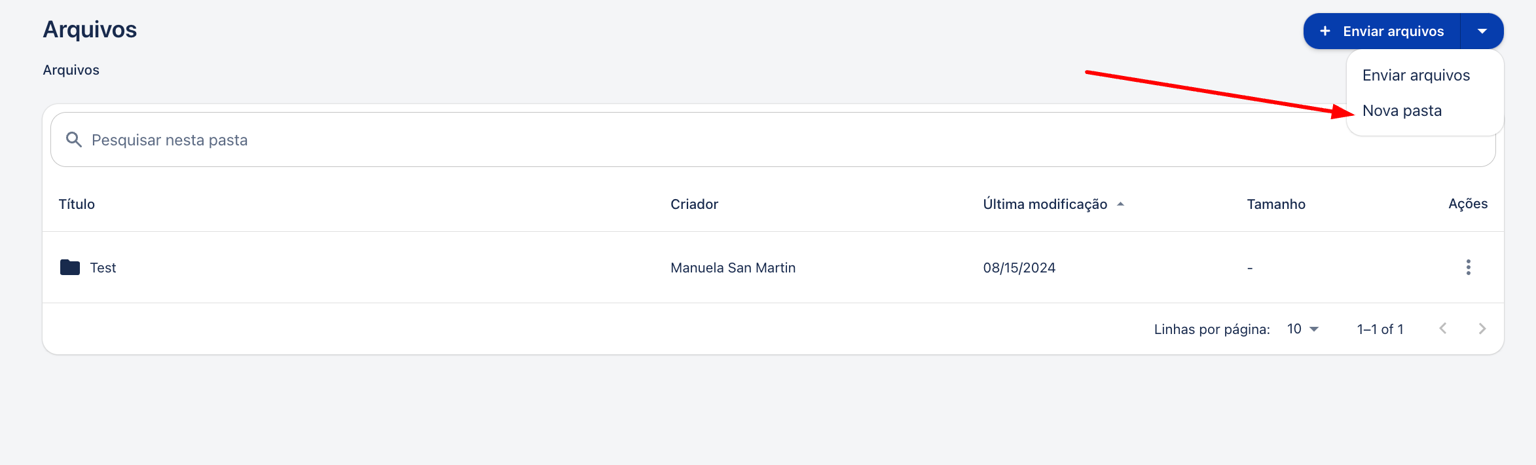Sort by Criador column header

point(694,204)
